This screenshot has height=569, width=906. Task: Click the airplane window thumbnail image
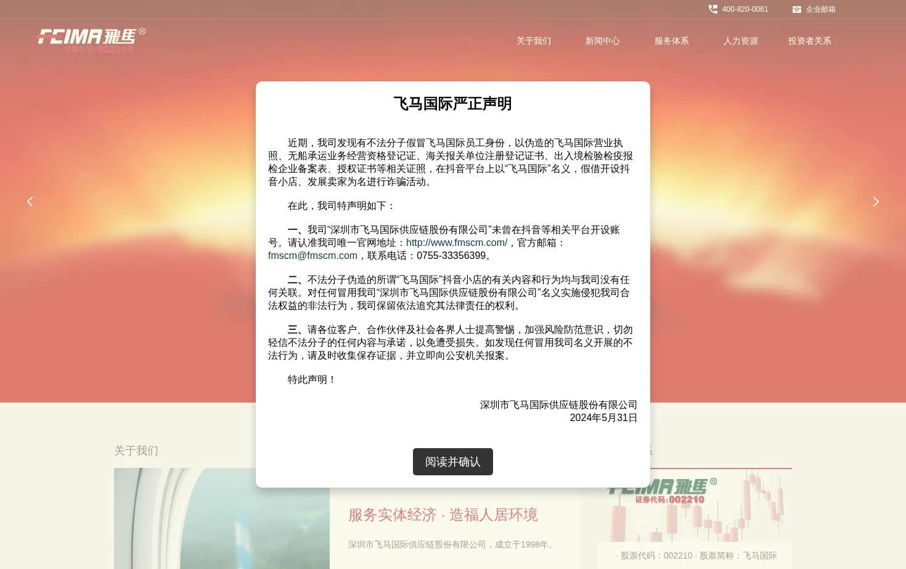click(222, 518)
